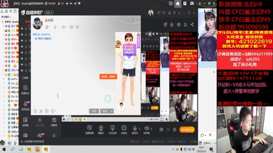The image size is (273, 153).
Task: Click the orange start-stream button
Action: [x=187, y=130]
